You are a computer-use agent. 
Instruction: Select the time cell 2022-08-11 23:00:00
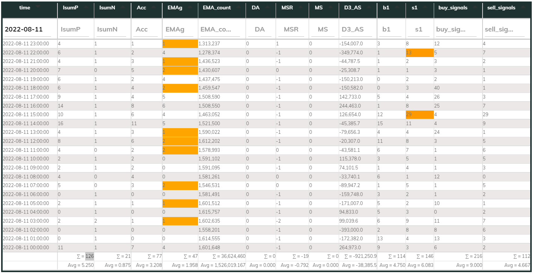[30, 43]
